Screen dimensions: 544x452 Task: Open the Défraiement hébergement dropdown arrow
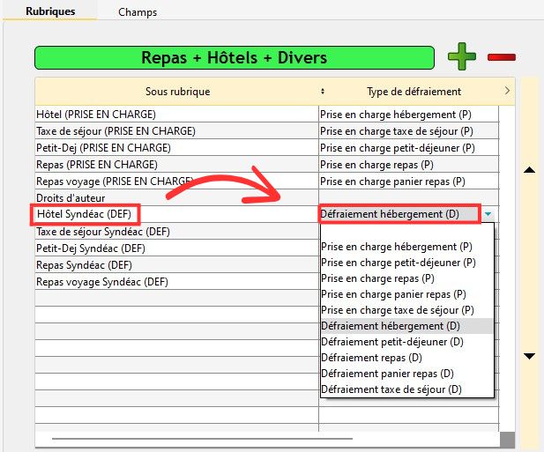click(x=488, y=214)
